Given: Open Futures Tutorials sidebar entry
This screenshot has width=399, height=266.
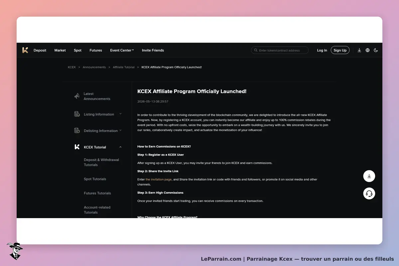Looking at the screenshot, I should click(x=97, y=193).
